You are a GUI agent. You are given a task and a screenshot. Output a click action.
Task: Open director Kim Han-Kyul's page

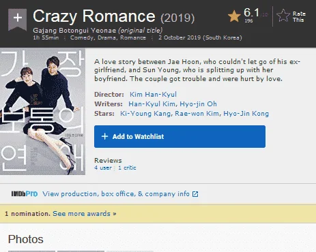(153, 94)
